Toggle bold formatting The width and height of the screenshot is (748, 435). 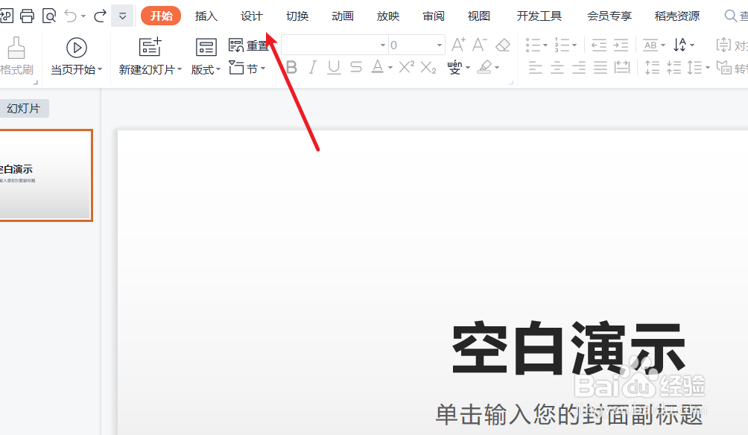pos(291,67)
